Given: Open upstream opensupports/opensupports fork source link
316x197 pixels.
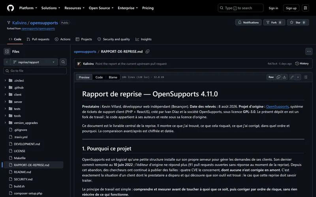Looking at the screenshot, I should [38, 28].
